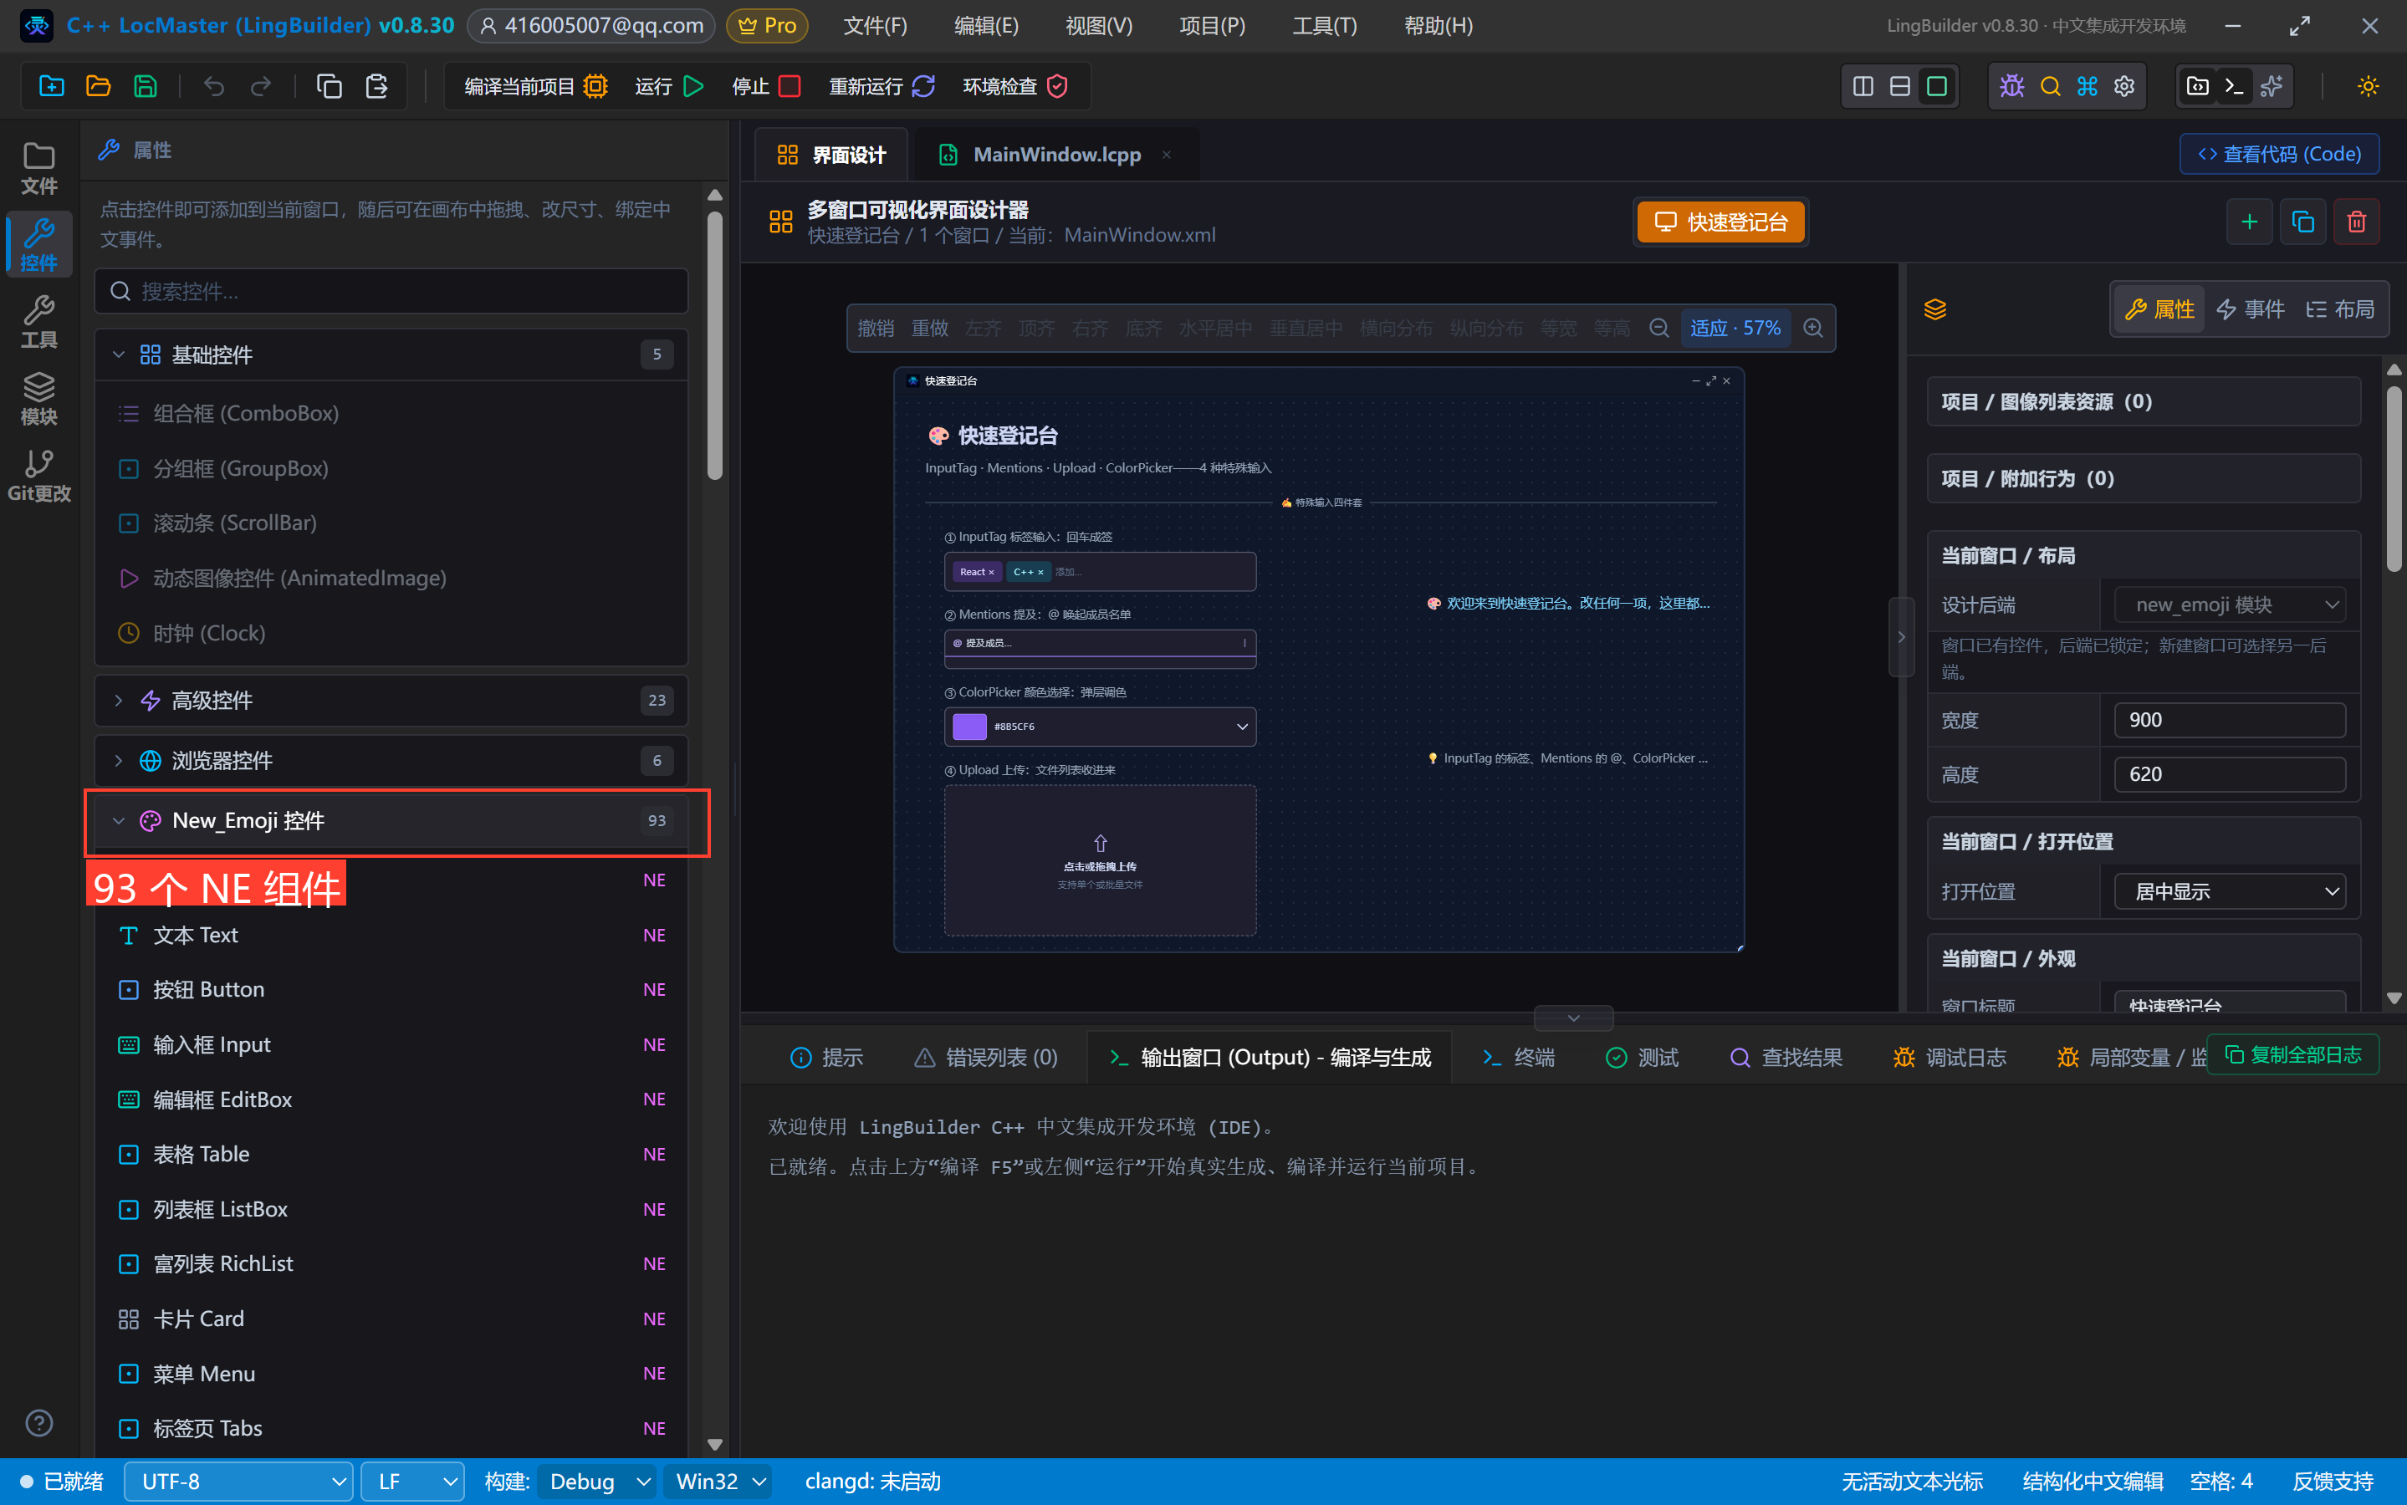Click the yellow search magnifier toolbar icon
Image resolution: width=2407 pixels, height=1505 pixels.
[2050, 87]
